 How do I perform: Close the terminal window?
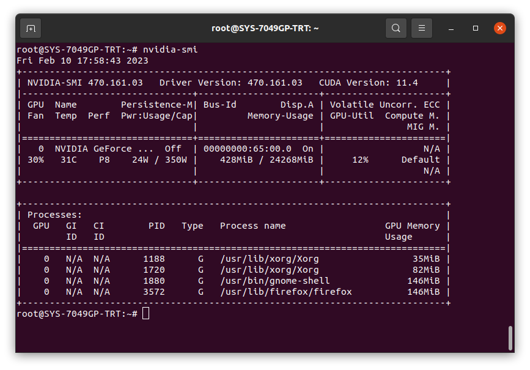click(x=499, y=28)
